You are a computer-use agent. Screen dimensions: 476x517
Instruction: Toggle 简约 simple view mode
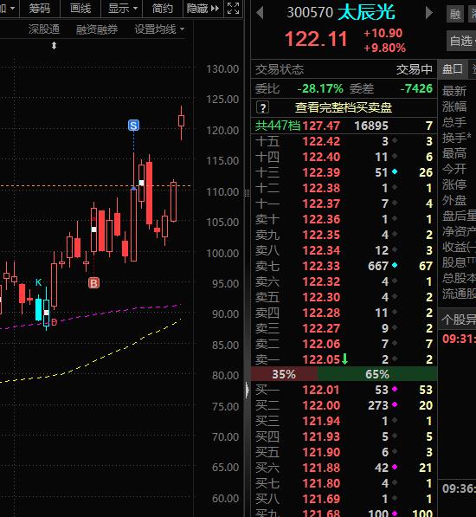click(x=163, y=9)
